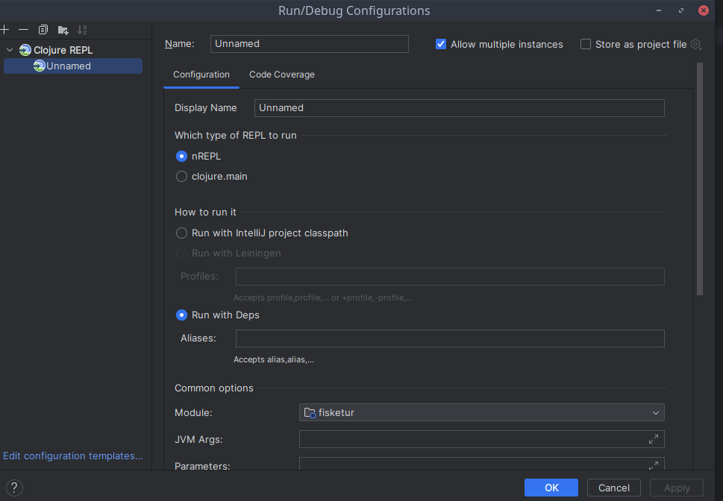Expand the JVM Args field editor
The image size is (723, 501).
654,439
